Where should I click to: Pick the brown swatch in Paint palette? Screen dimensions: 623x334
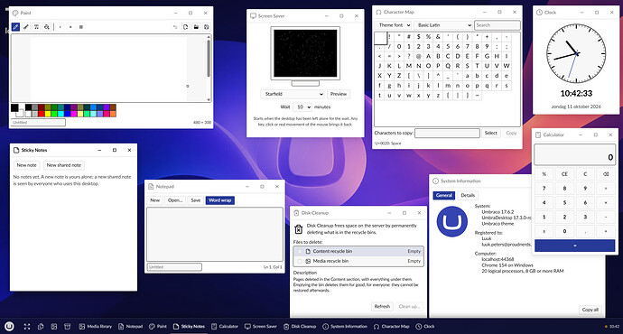click(x=113, y=107)
